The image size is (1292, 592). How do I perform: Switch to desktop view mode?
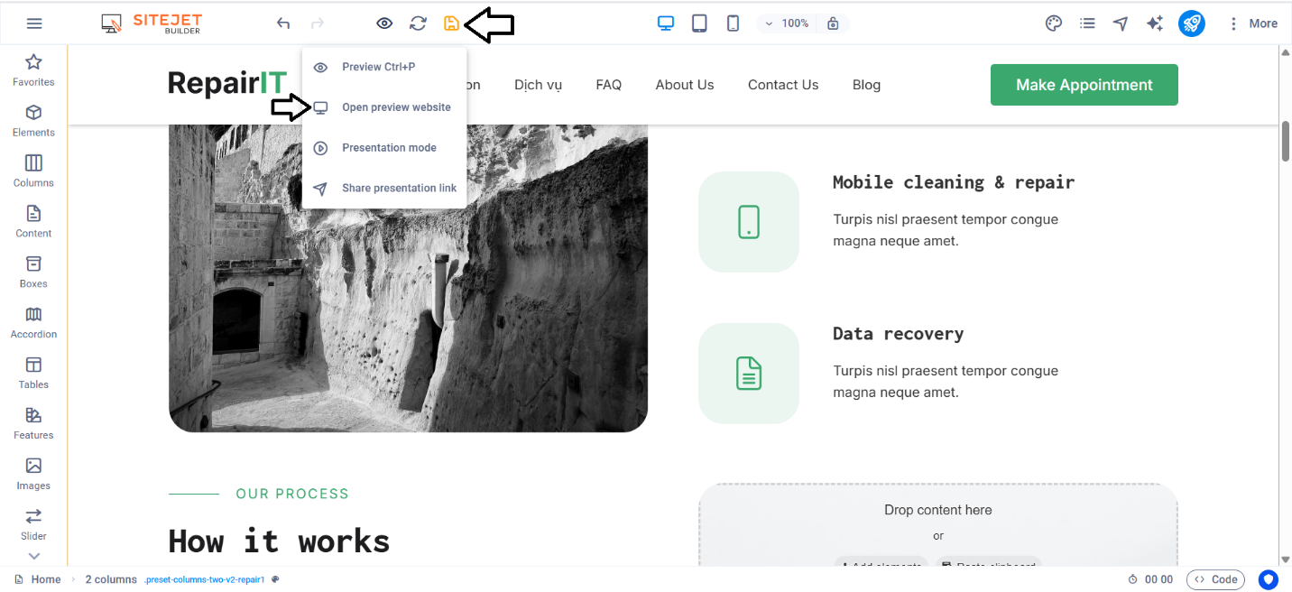pyautogui.click(x=666, y=23)
